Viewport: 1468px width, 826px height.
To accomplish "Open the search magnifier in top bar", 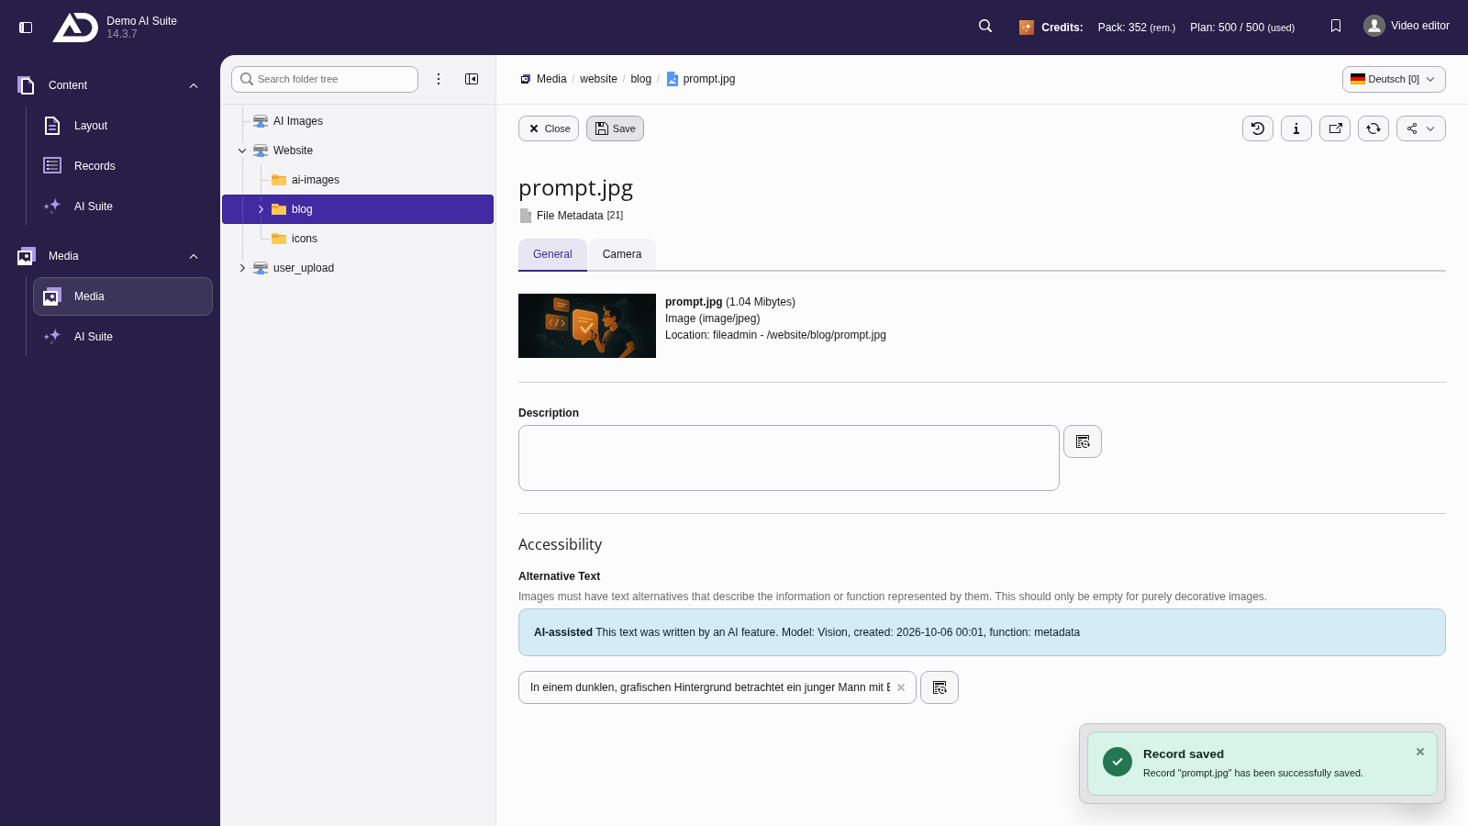I will [985, 27].
